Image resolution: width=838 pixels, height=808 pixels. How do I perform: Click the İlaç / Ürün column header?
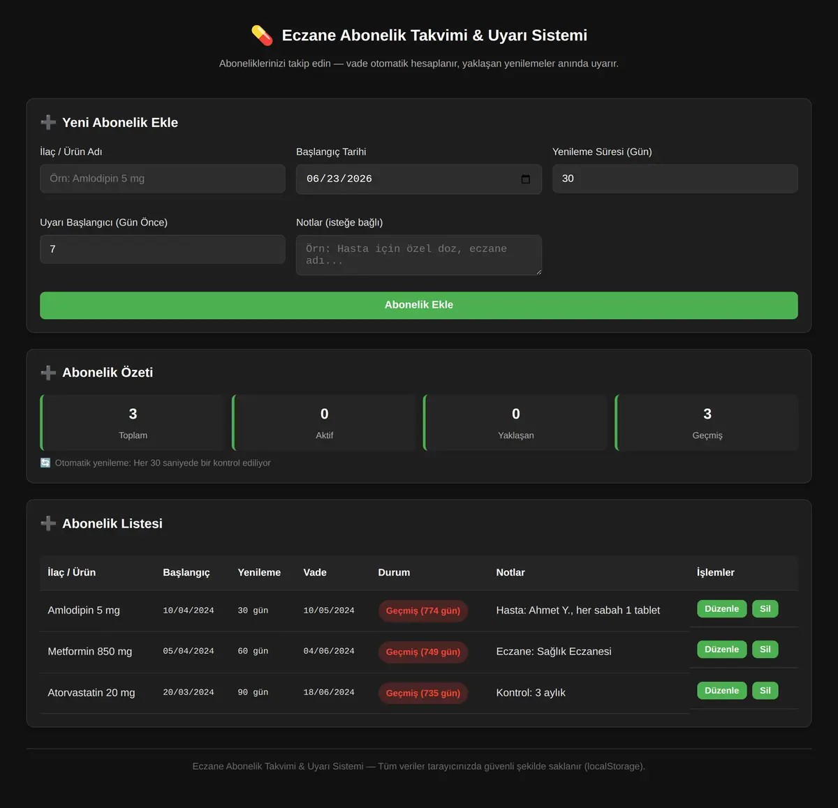pos(72,573)
